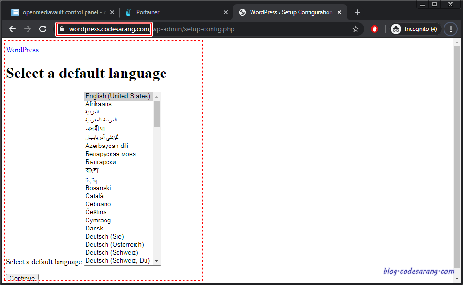
Task: Click the language list scroll-down arrow
Action: (156, 261)
